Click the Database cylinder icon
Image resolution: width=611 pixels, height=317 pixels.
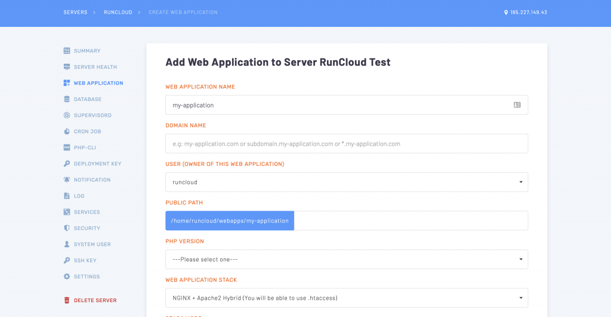coord(67,99)
